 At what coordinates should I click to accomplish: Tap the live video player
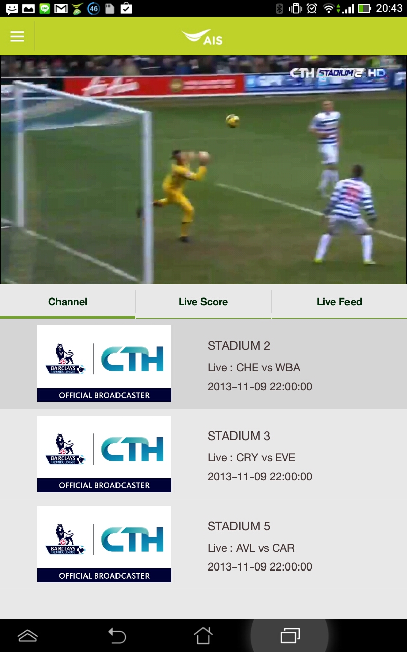203,170
